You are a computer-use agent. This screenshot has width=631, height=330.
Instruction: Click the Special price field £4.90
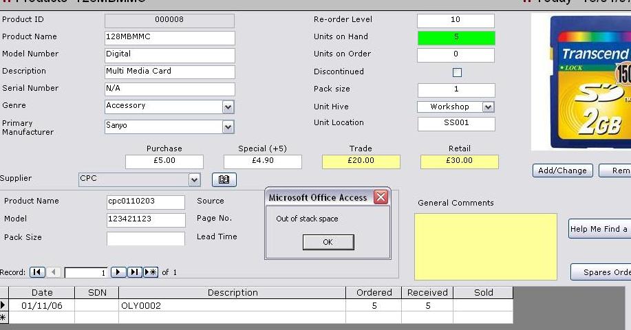coord(263,162)
